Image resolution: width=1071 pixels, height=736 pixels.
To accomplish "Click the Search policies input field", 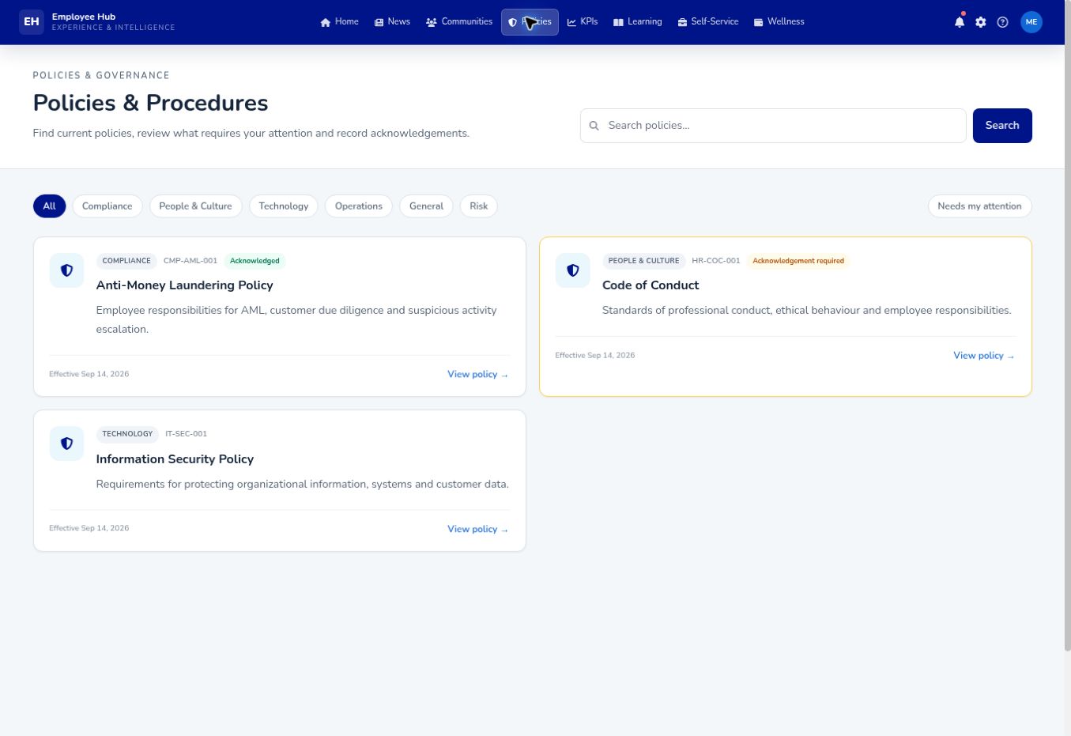I will click(x=773, y=126).
